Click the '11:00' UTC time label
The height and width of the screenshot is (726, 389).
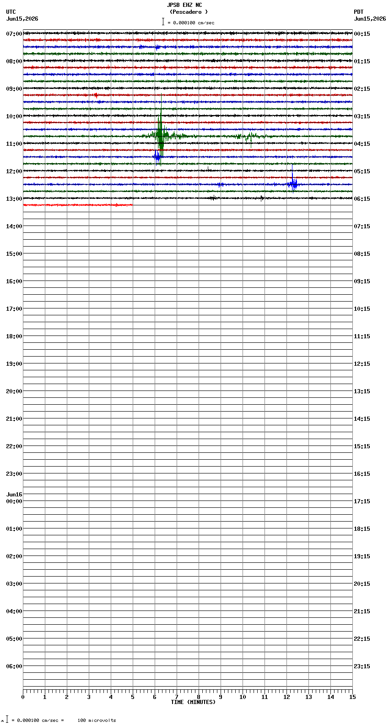click(14, 144)
